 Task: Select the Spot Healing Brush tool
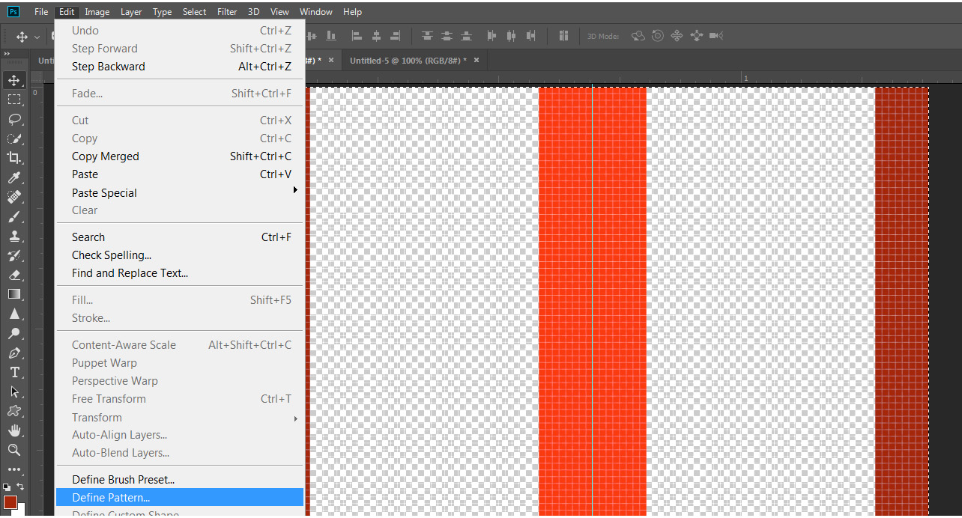pyautogui.click(x=14, y=196)
